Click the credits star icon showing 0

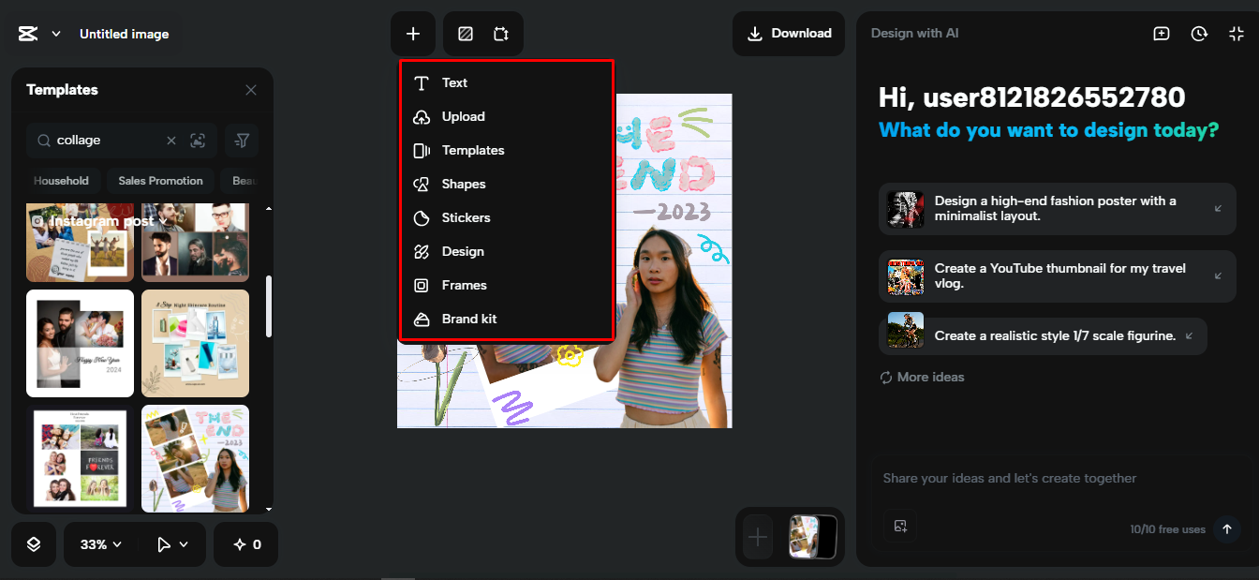[245, 543]
